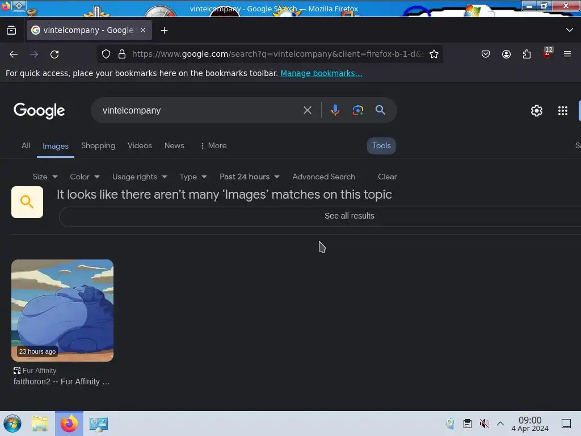
Task: Click the clipboard tray icon
Action: [x=468, y=424]
